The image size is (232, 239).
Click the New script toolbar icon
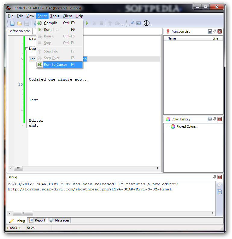click(x=12, y=23)
